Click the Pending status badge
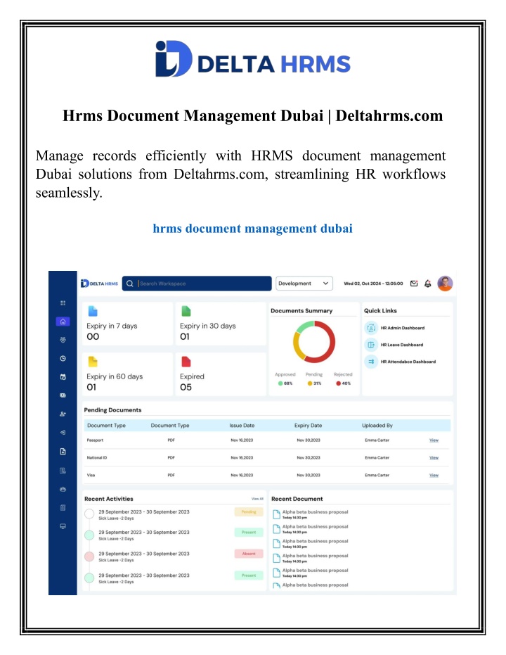The width and height of the screenshot is (506, 655). (x=249, y=511)
